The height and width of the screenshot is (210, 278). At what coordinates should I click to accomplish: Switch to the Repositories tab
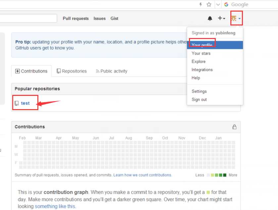71,71
